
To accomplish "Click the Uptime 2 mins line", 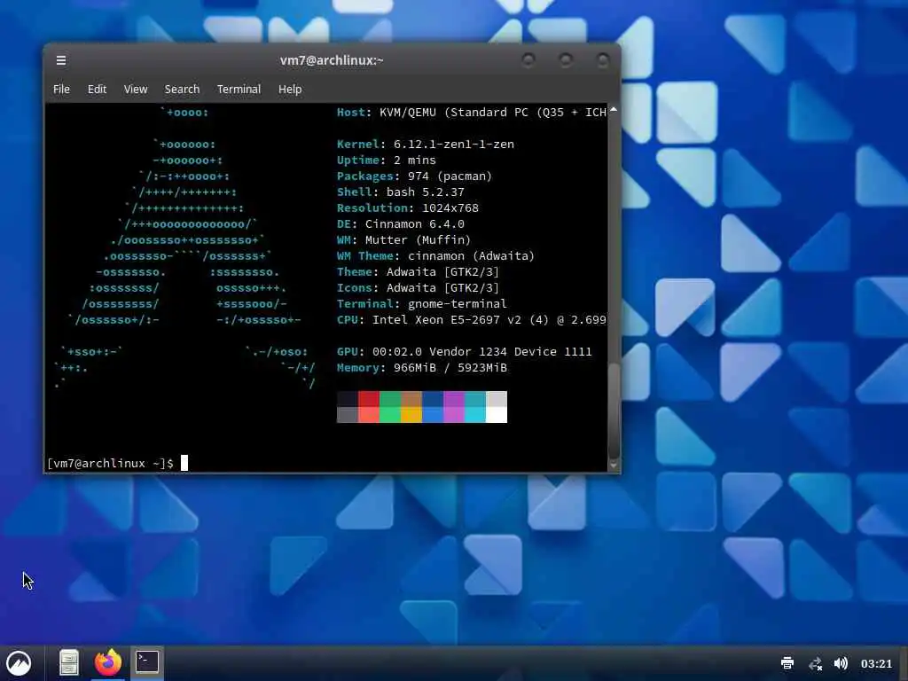I will tap(387, 160).
